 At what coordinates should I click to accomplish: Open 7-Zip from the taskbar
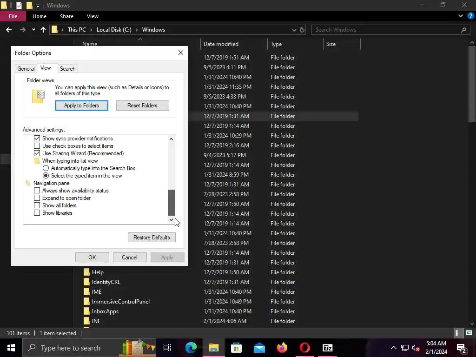coord(328,348)
